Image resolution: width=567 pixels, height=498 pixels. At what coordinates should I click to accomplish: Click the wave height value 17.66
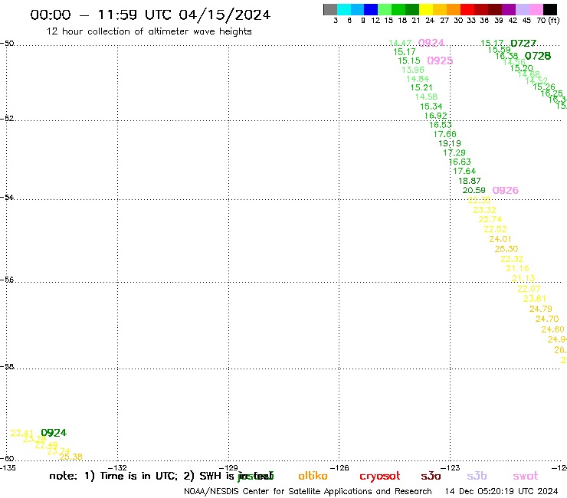coord(445,134)
